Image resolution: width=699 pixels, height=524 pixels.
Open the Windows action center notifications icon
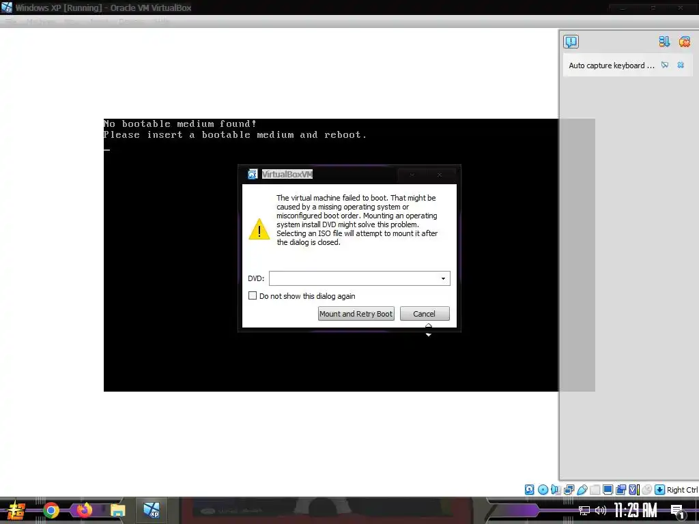[x=677, y=511]
